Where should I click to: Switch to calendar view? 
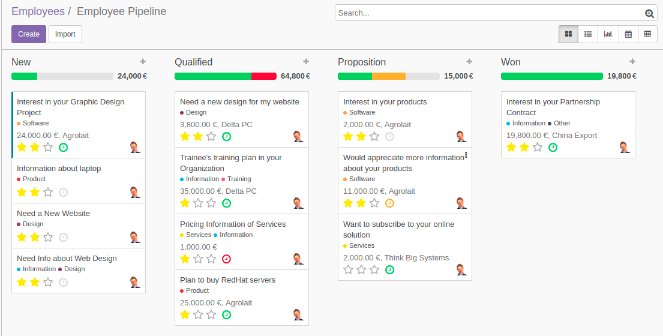(628, 34)
